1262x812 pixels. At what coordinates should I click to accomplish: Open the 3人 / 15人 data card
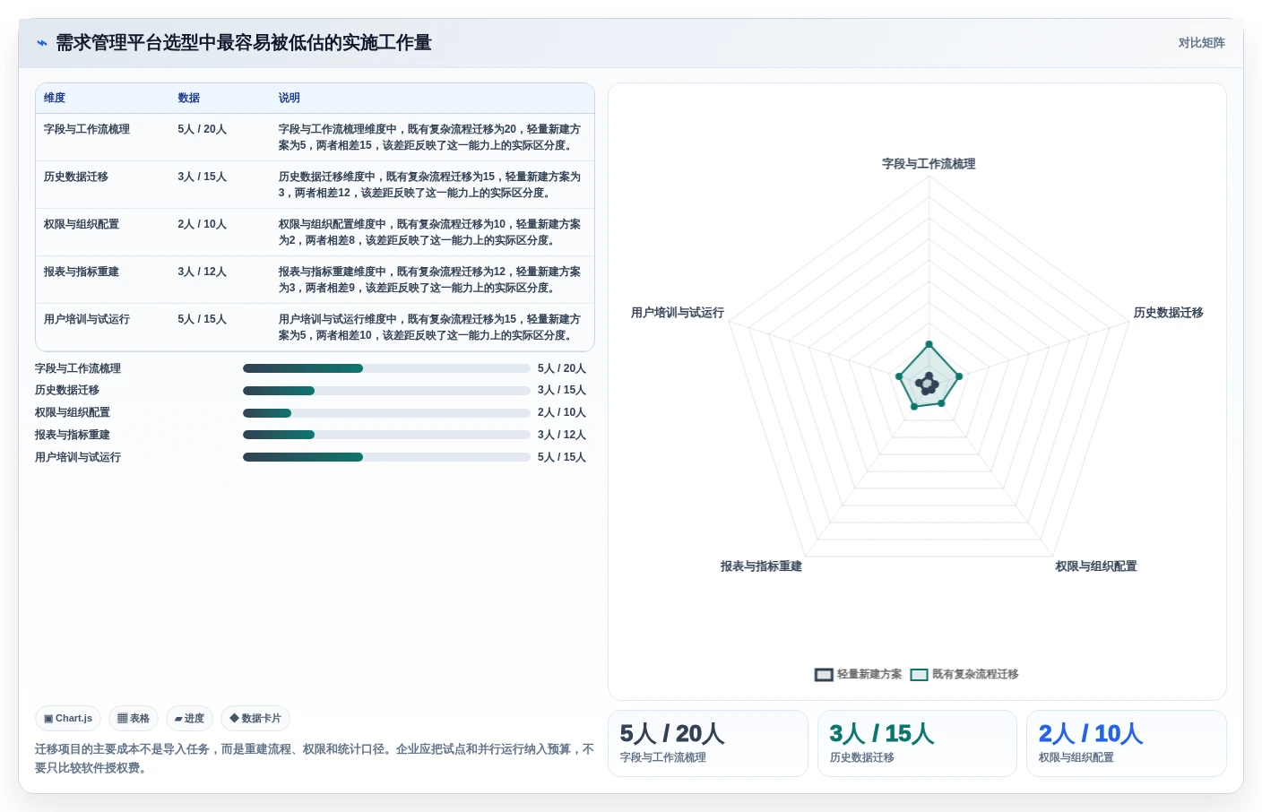(917, 743)
